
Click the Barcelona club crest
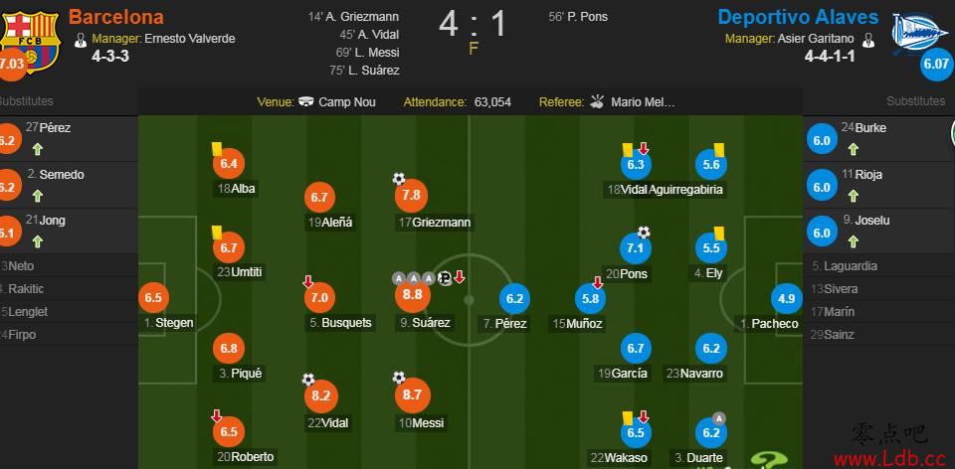29,40
